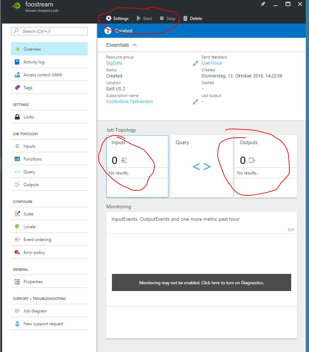Open Access control (IAM) in sidebar
The width and height of the screenshot is (309, 352).
point(43,75)
